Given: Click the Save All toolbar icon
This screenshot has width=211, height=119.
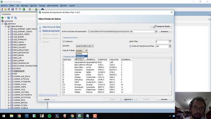Looking at the screenshot, I should point(13,9).
